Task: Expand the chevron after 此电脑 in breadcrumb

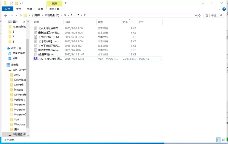Action: (42, 15)
